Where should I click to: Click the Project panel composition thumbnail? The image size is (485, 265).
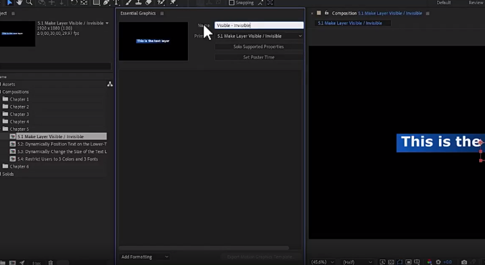[x=17, y=34]
